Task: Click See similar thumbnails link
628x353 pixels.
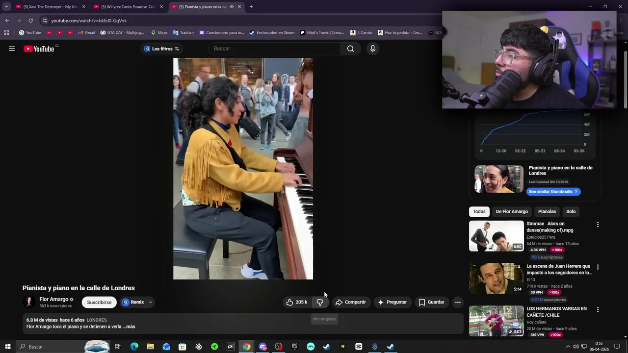Action: pyautogui.click(x=553, y=191)
